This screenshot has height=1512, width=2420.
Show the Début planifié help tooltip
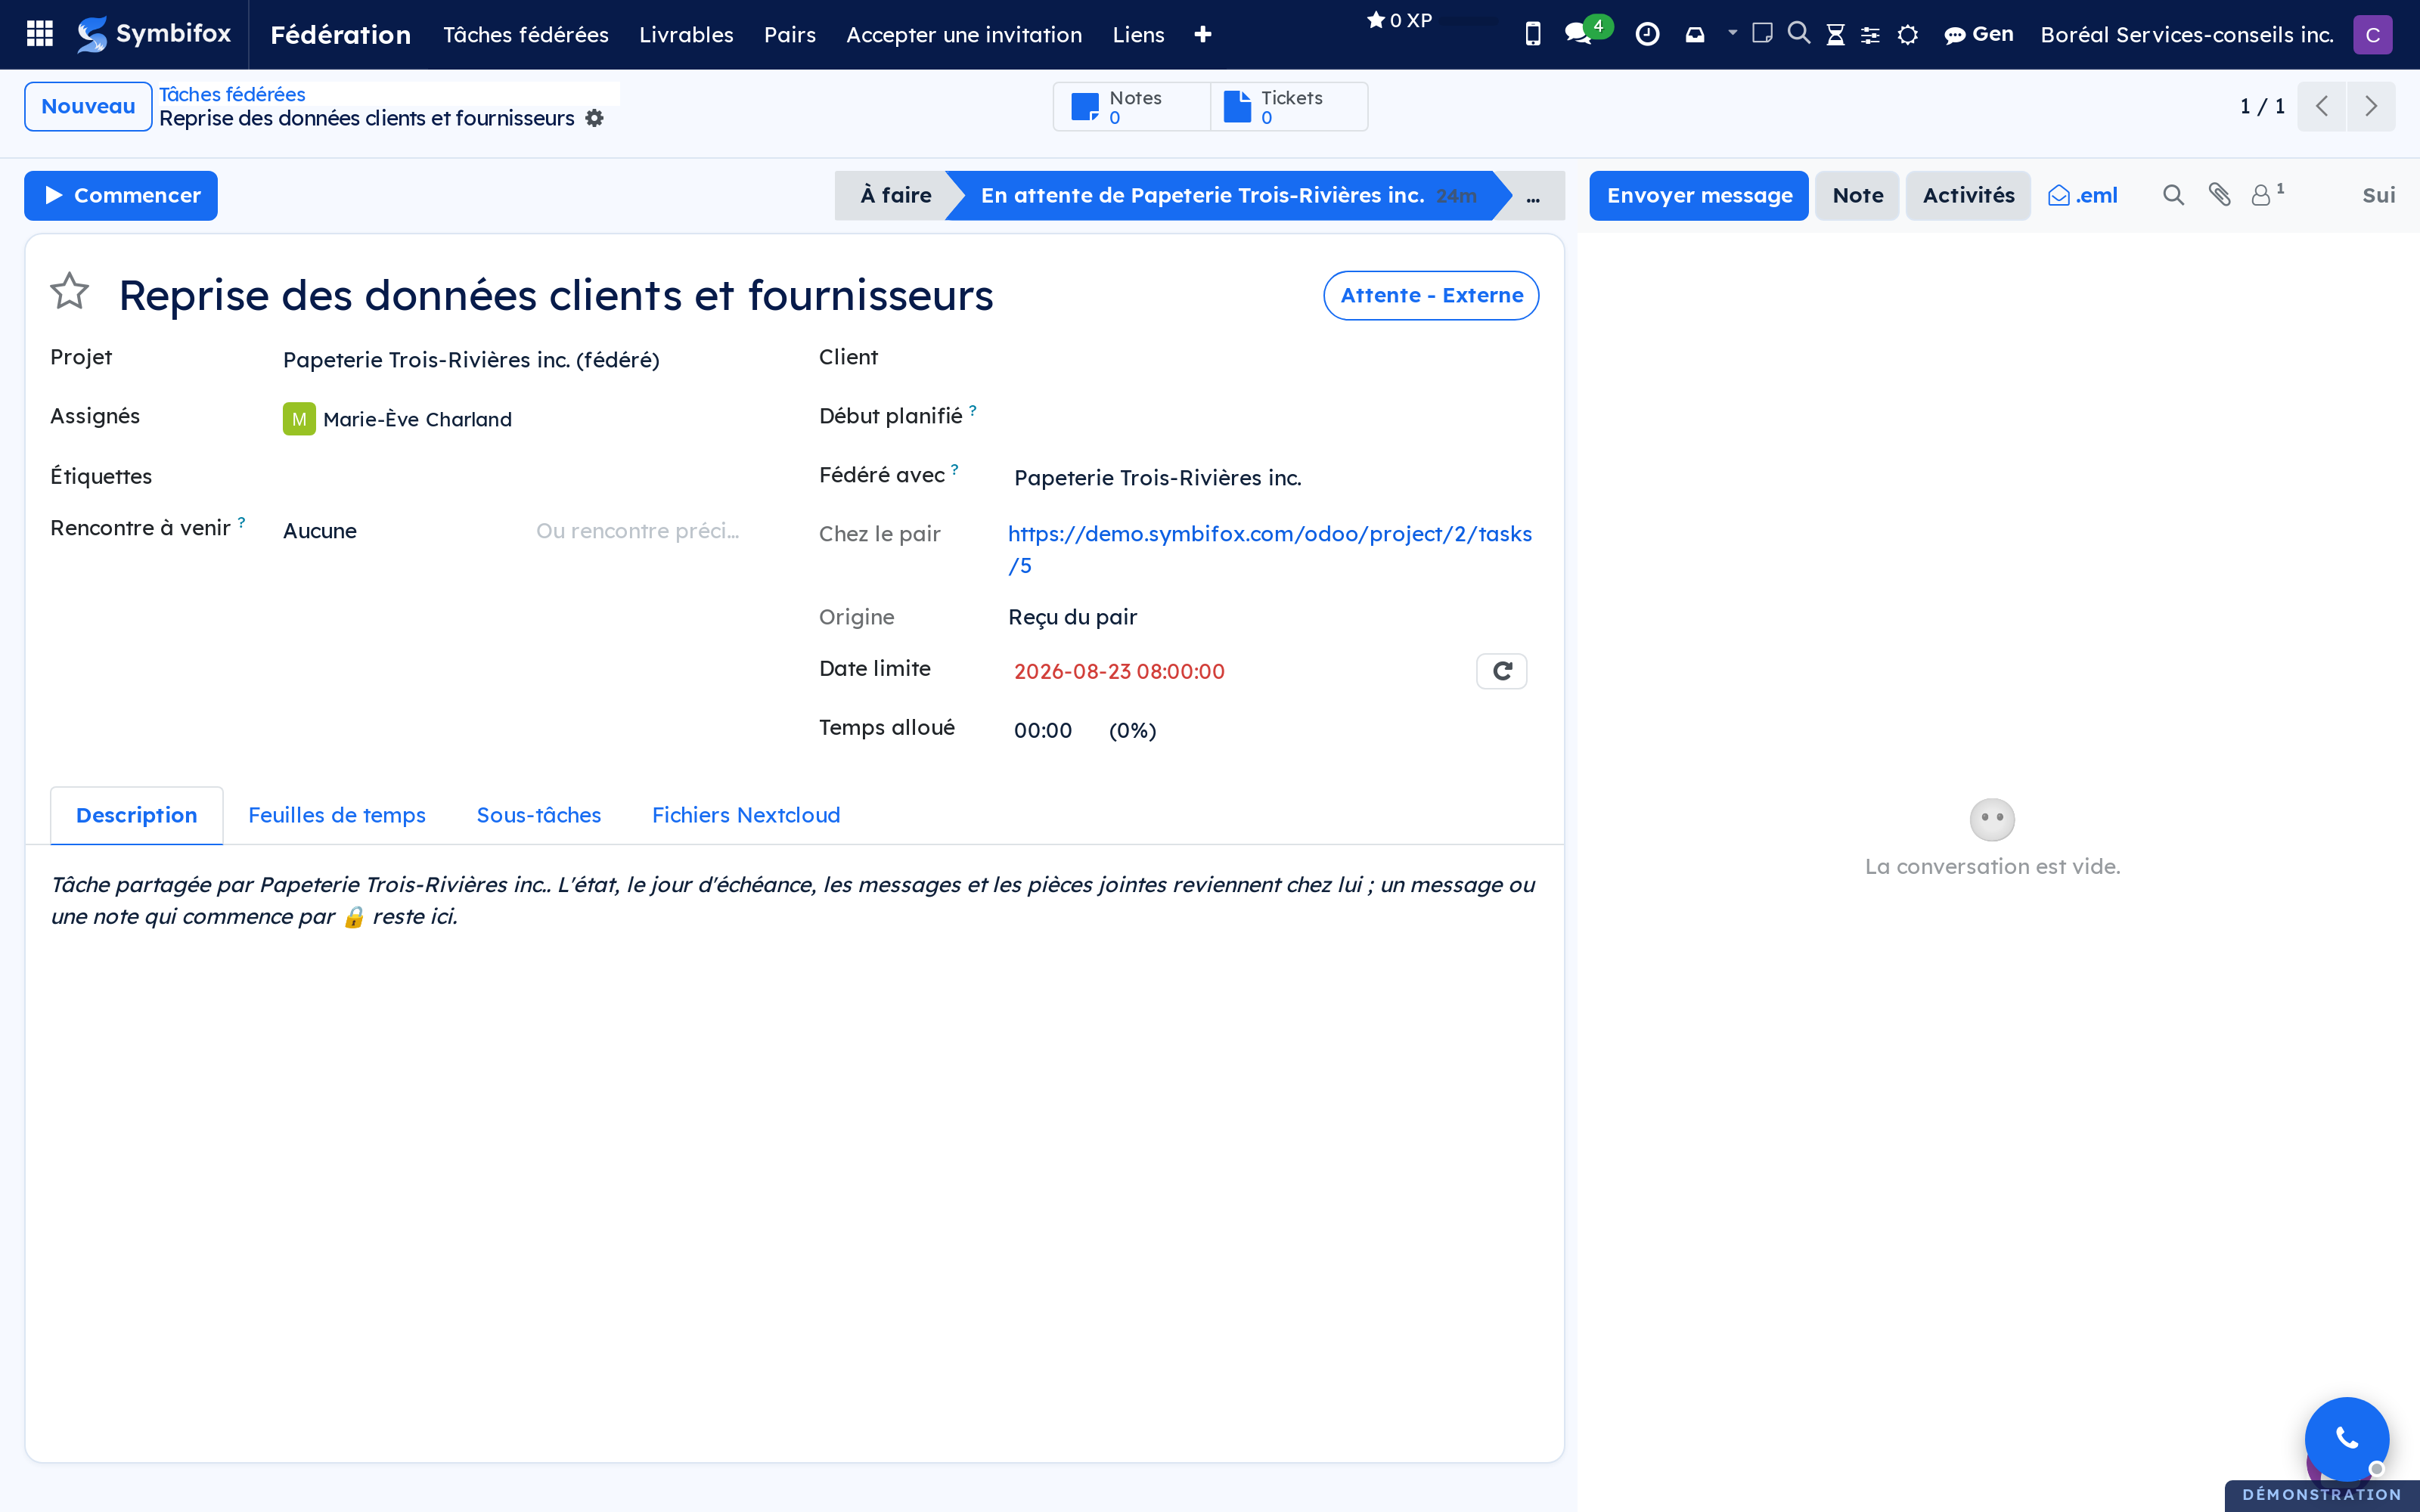(x=972, y=410)
